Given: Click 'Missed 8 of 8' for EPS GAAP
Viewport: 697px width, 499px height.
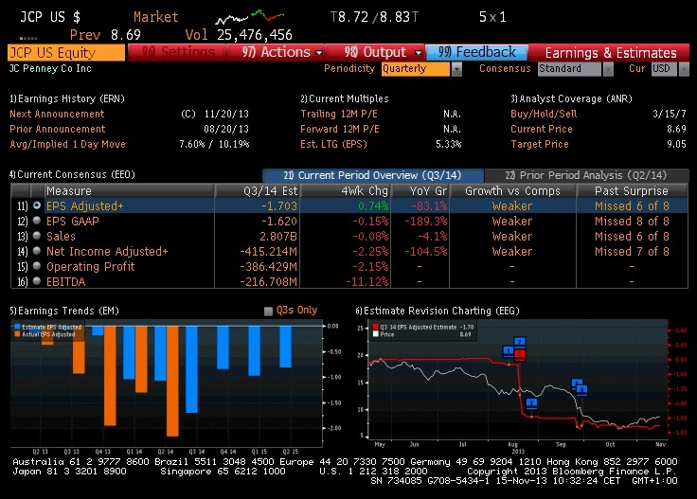Looking at the screenshot, I should tap(632, 221).
